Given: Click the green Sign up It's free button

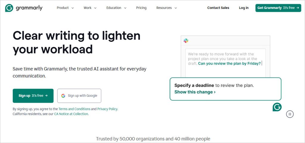Looking at the screenshot, I should [33, 96].
